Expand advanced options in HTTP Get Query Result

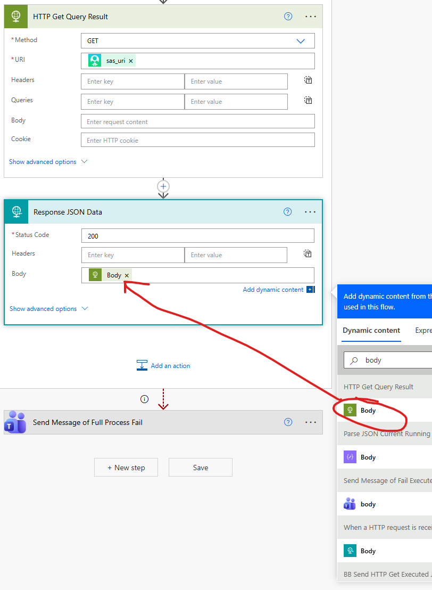(48, 162)
